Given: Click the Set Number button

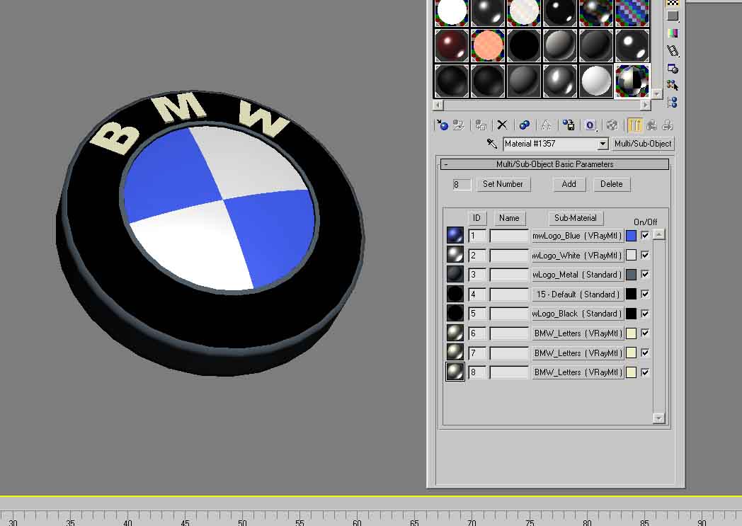Looking at the screenshot, I should (x=503, y=184).
